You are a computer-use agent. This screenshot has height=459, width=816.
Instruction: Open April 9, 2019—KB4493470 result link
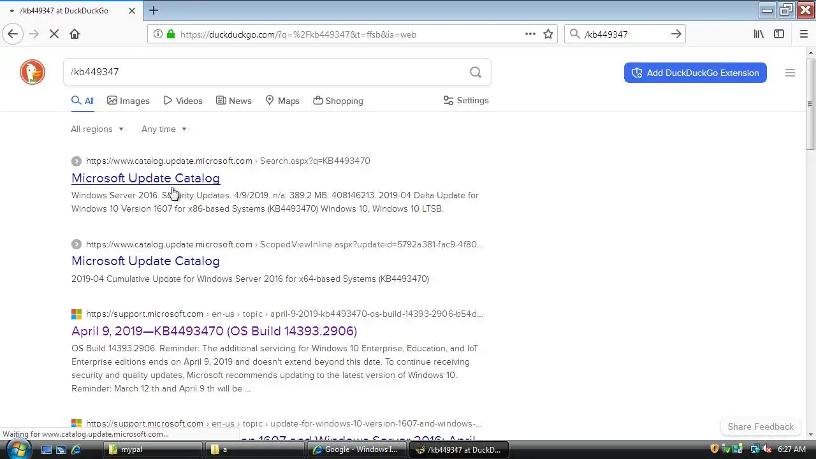214,331
